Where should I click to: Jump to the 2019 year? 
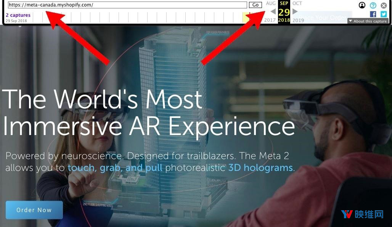pyautogui.click(x=298, y=20)
